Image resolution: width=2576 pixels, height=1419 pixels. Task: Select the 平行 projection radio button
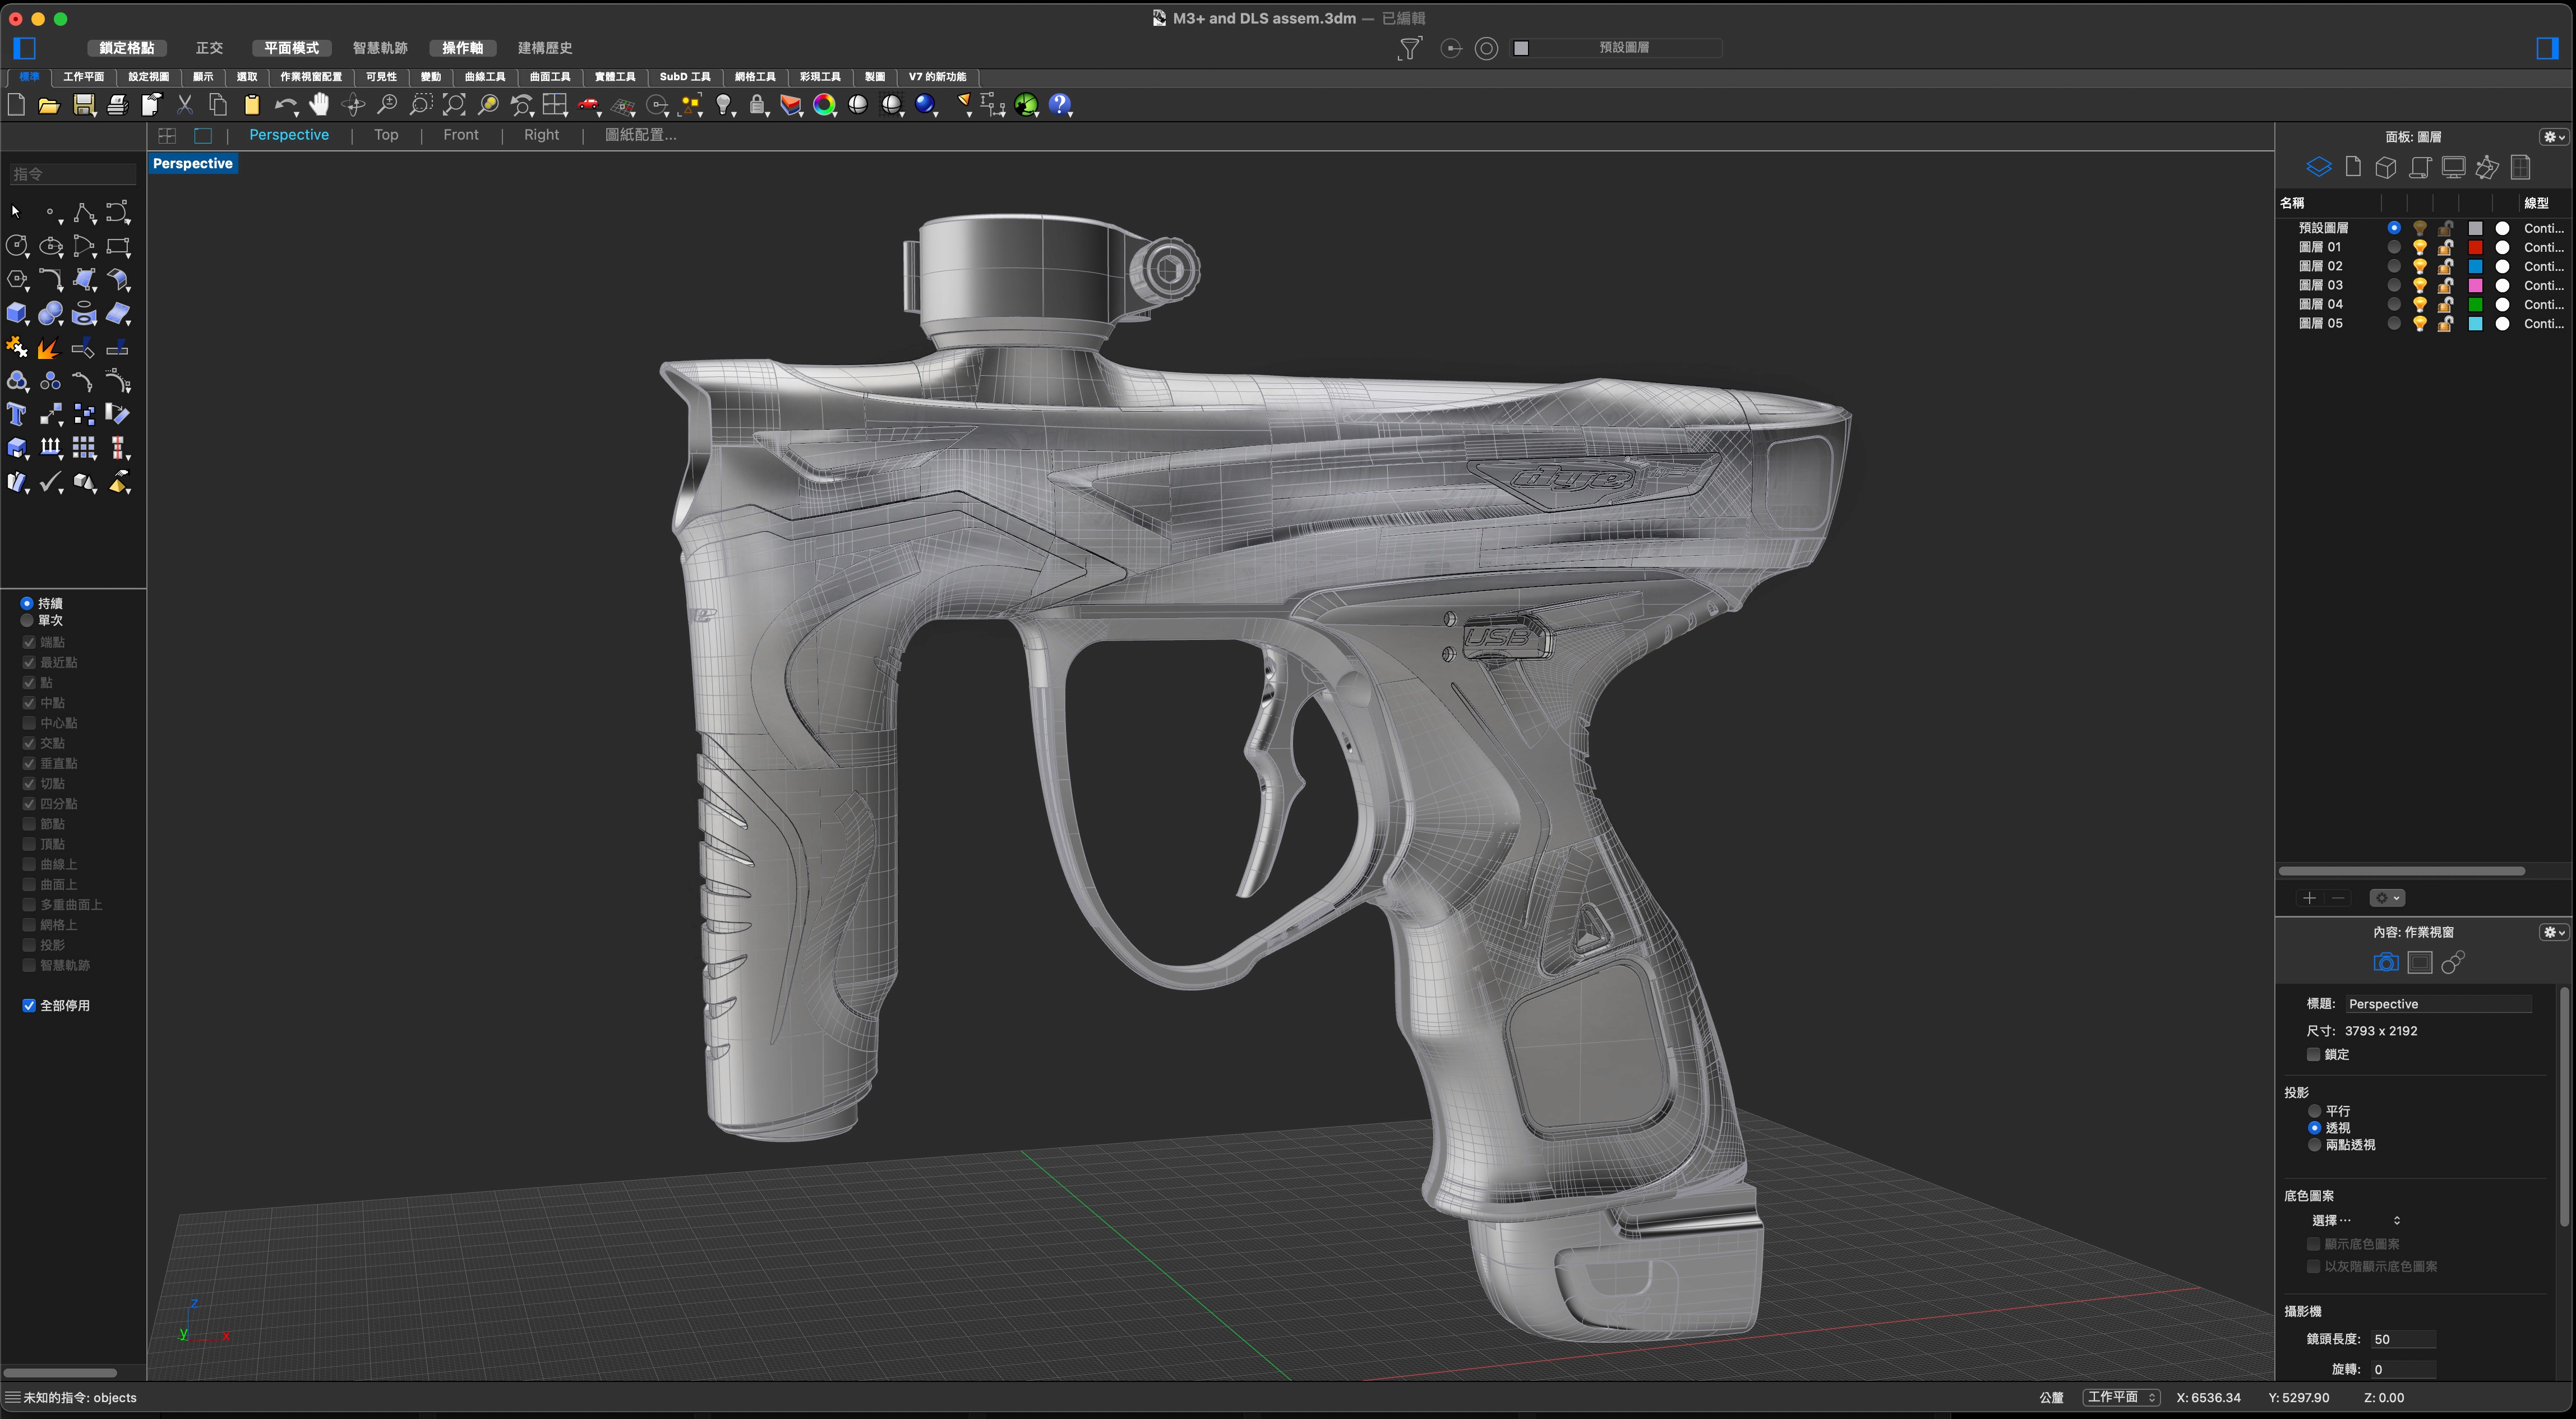(2314, 1111)
